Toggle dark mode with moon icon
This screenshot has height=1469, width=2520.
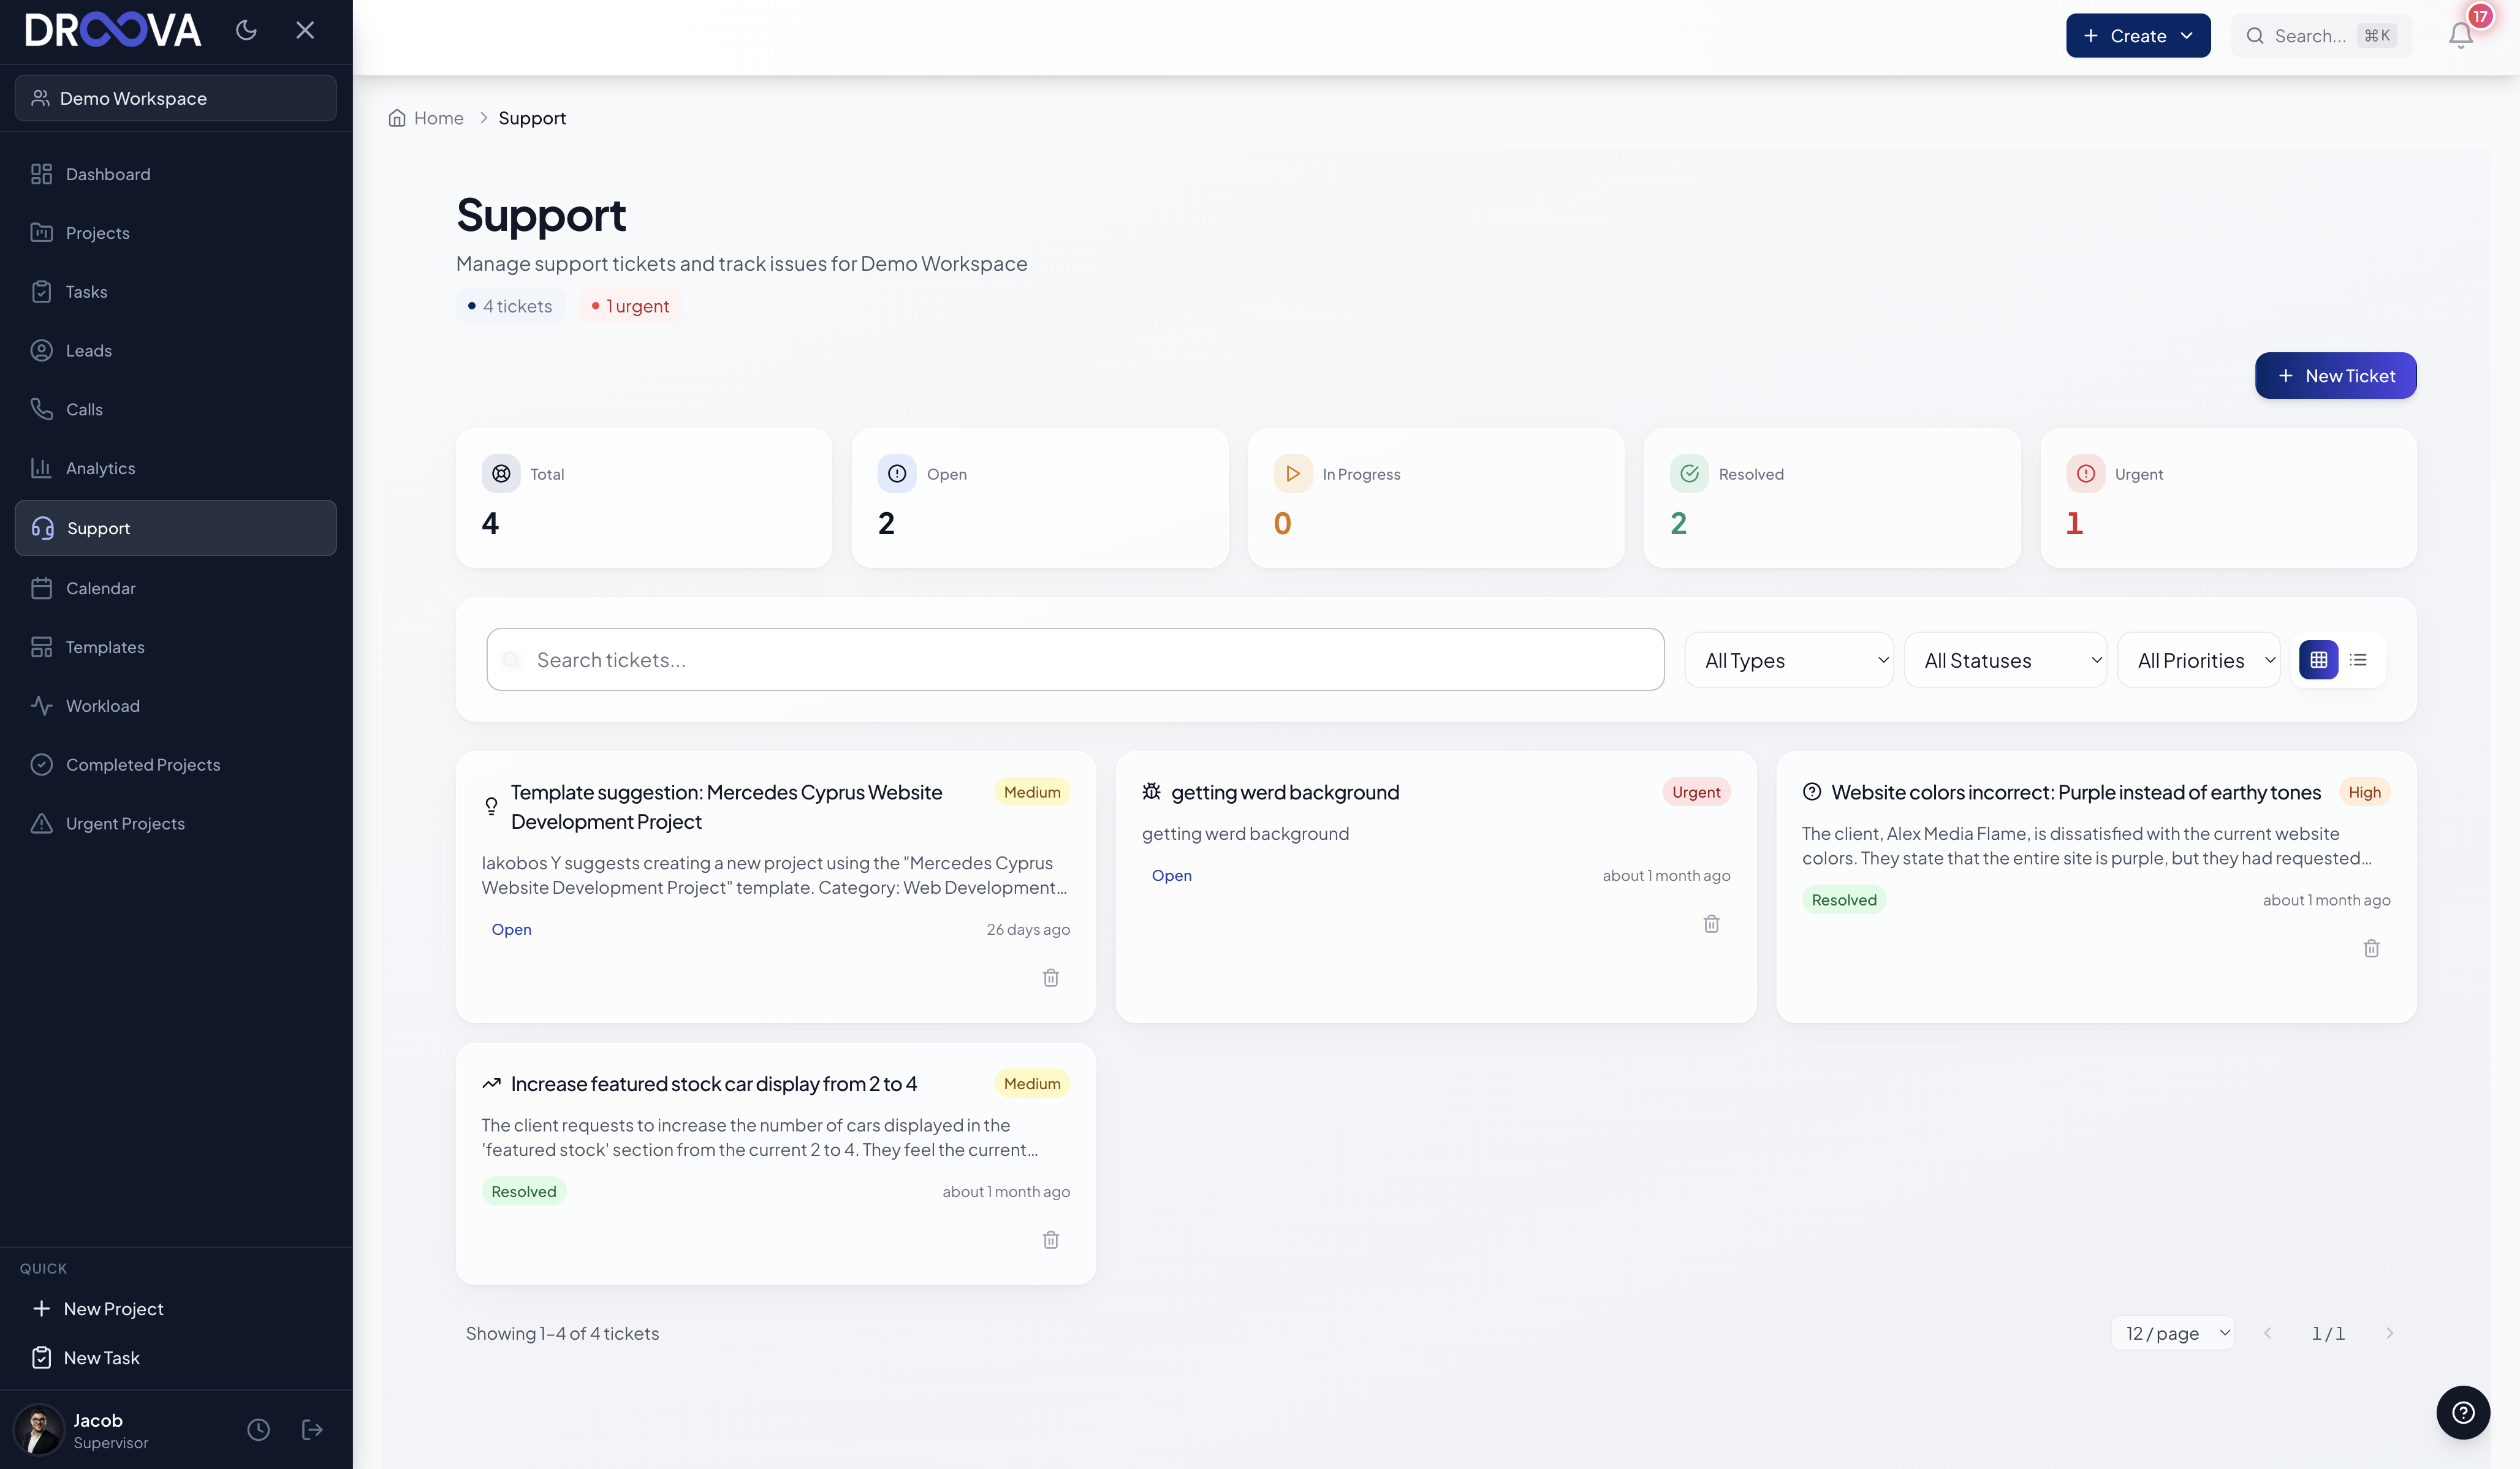246,30
